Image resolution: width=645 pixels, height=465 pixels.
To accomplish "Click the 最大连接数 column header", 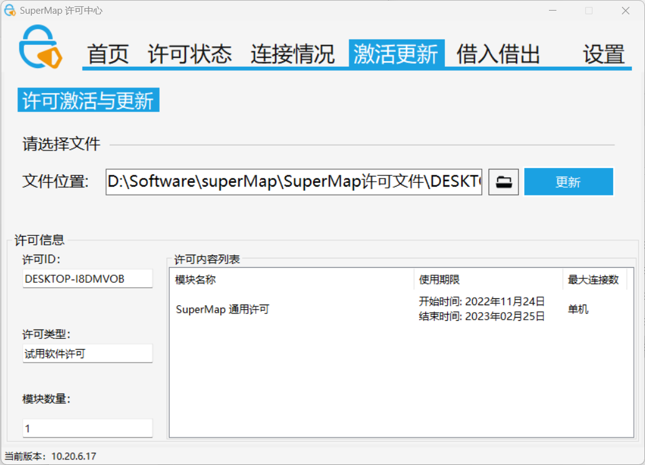I will [x=595, y=280].
